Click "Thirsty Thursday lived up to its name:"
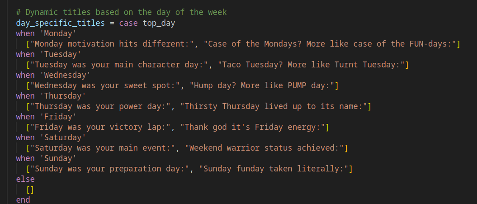This screenshot has height=204, width=477. [274, 106]
